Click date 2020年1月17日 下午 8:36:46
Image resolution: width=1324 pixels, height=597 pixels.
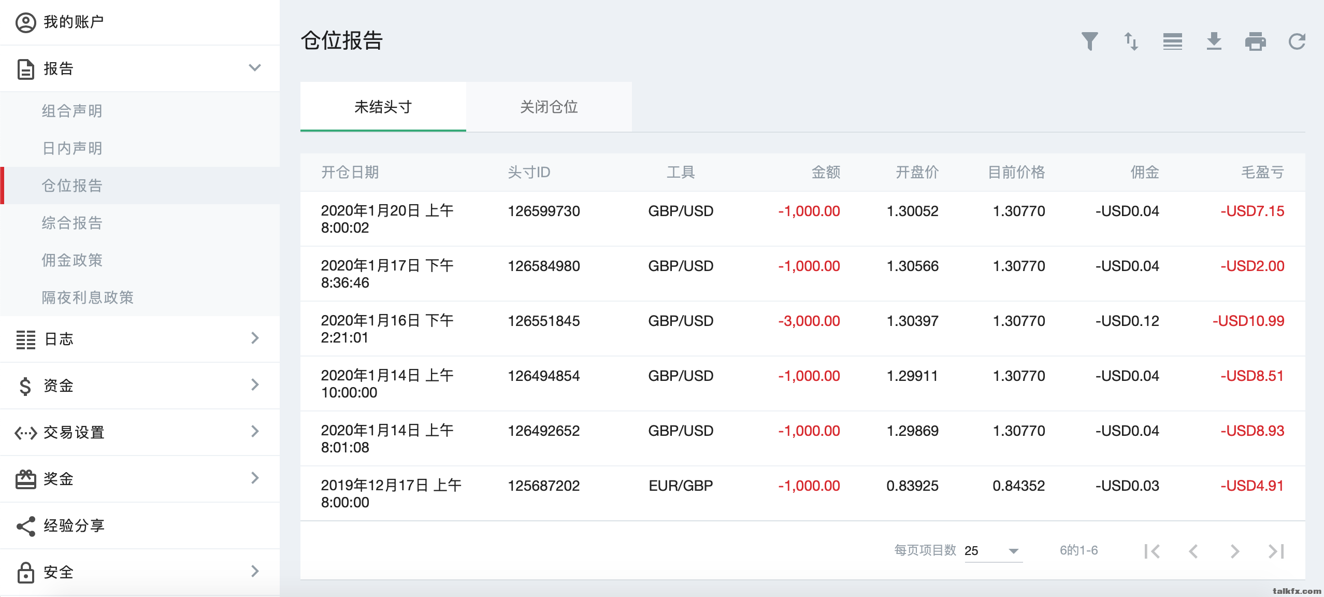tap(387, 274)
